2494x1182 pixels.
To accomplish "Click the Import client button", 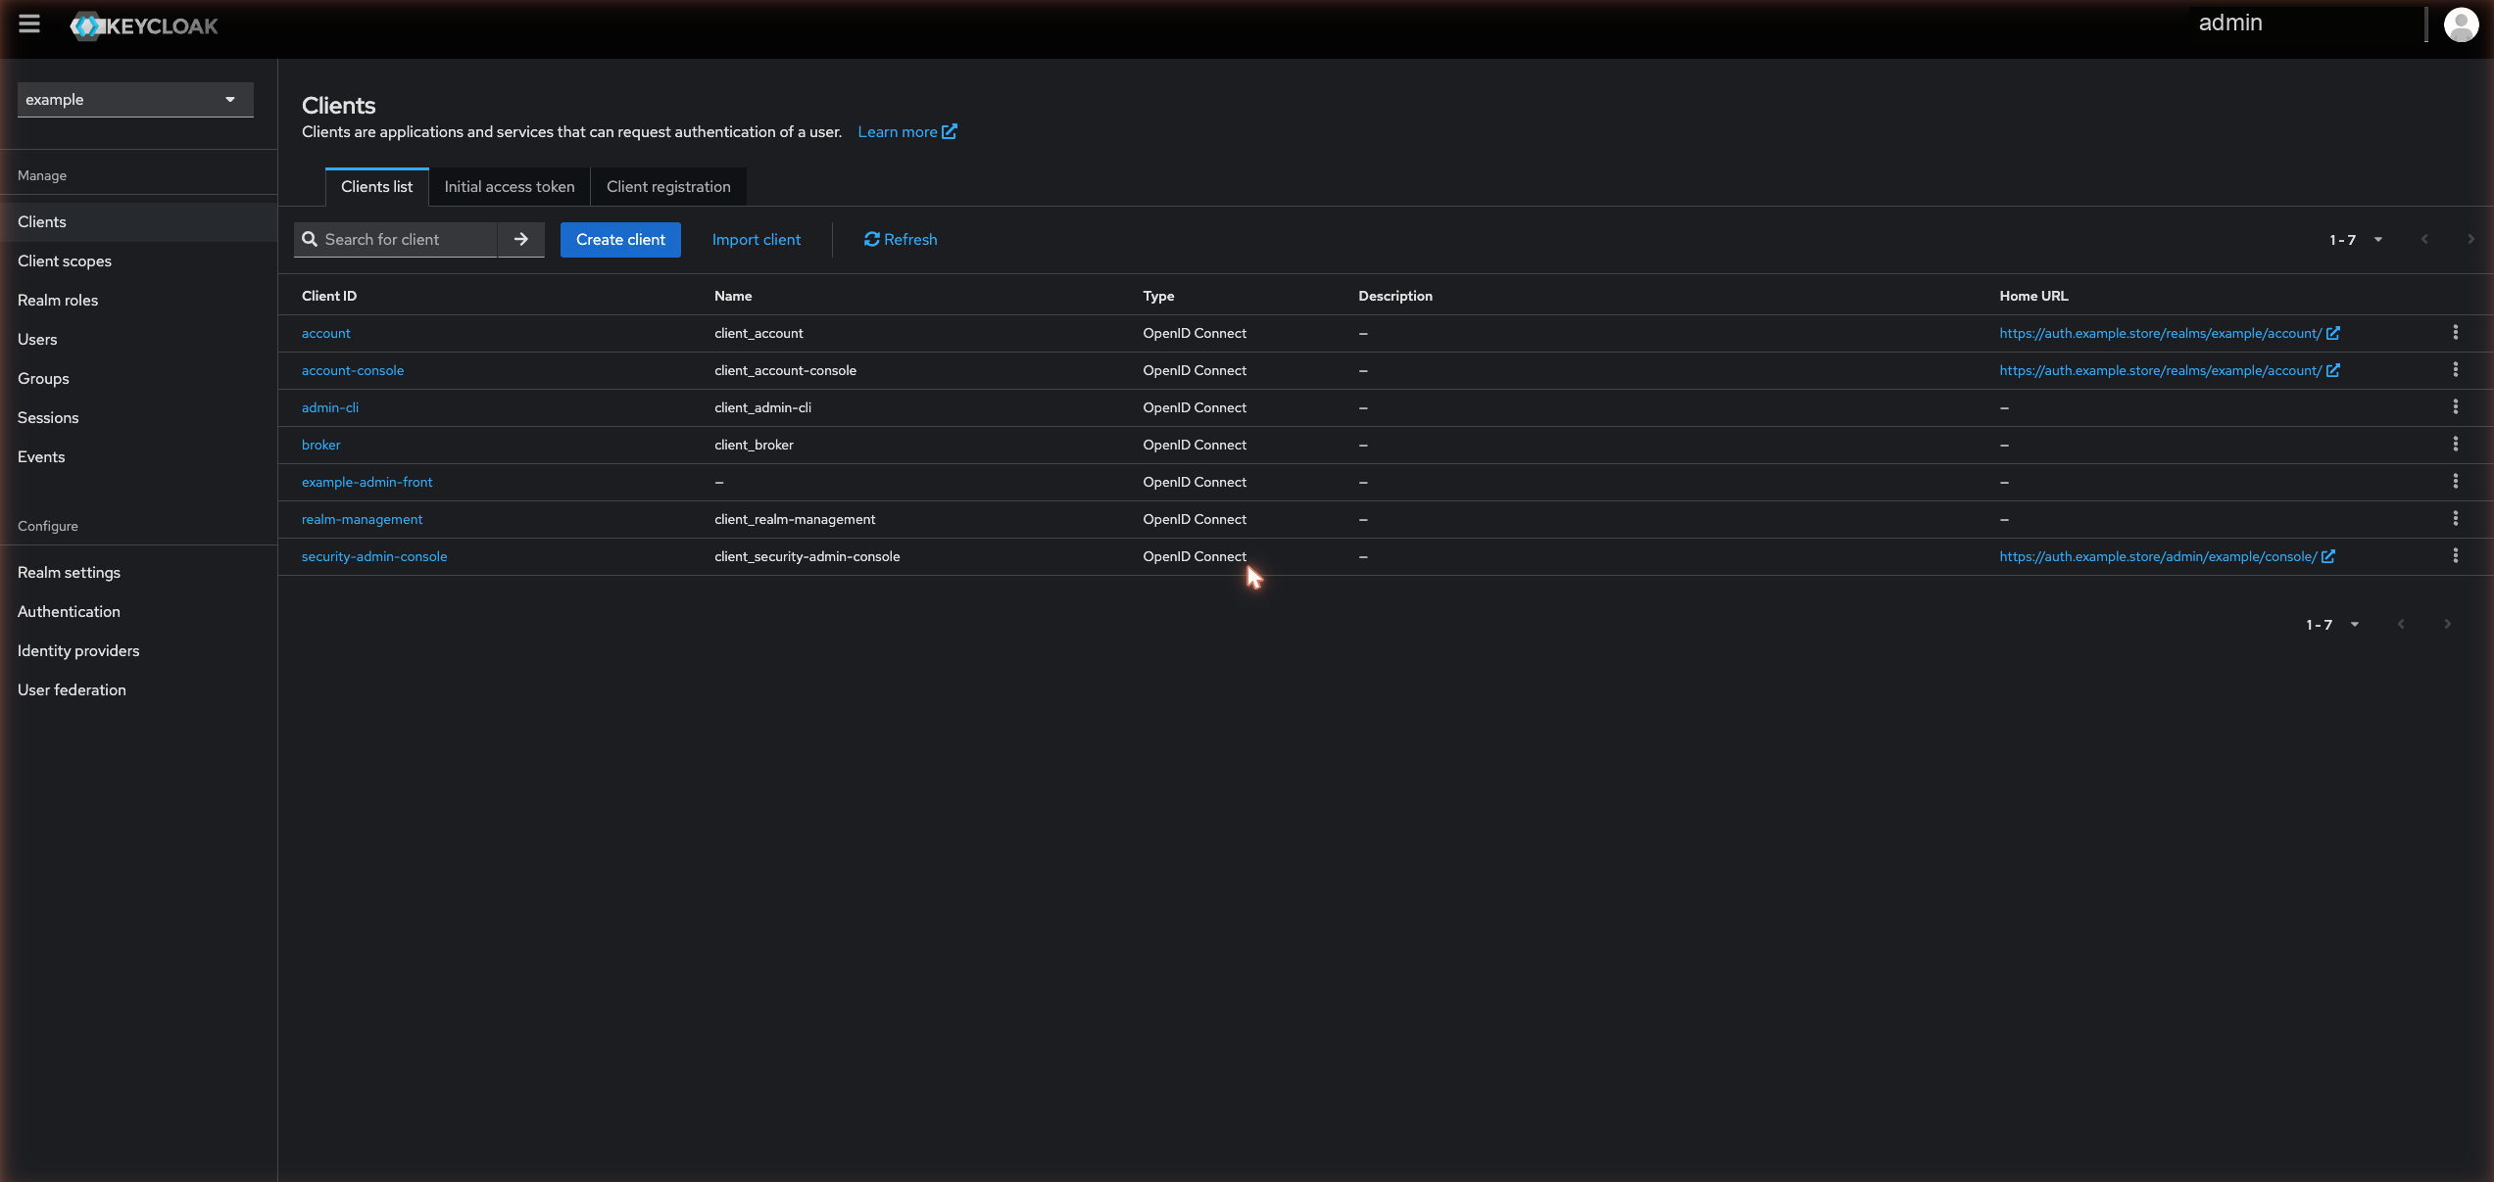I will tap(757, 240).
